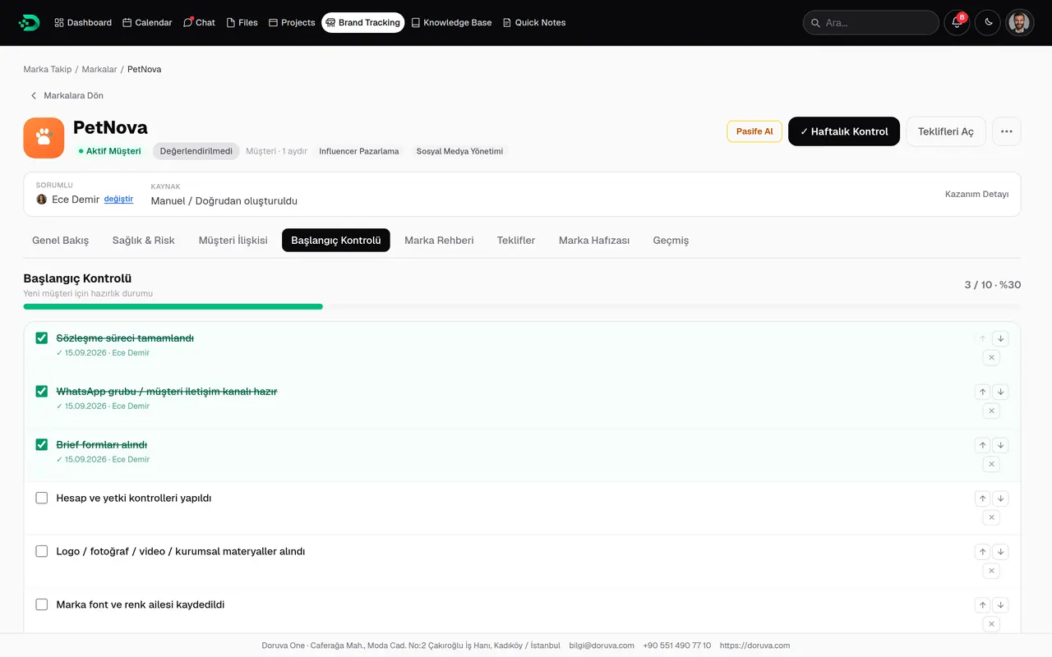Viewport: 1052px width, 657px height.
Task: Open the user avatar menu
Action: [1020, 22]
